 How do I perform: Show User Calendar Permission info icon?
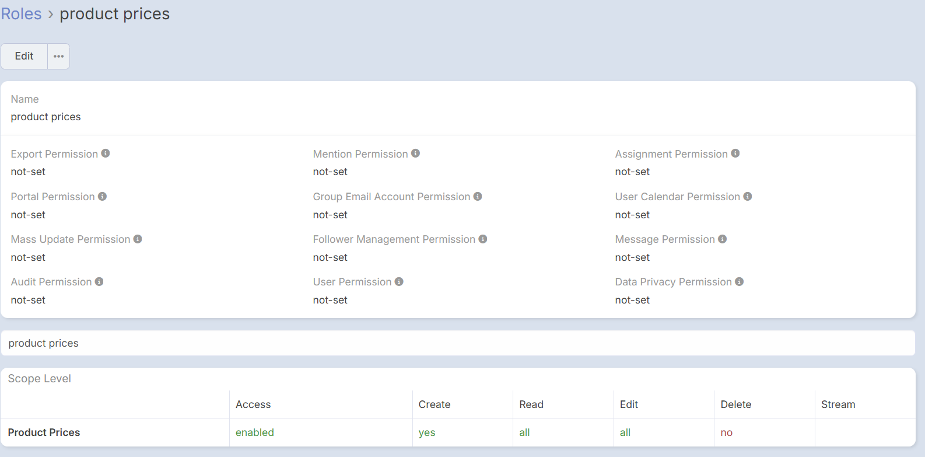(x=748, y=197)
